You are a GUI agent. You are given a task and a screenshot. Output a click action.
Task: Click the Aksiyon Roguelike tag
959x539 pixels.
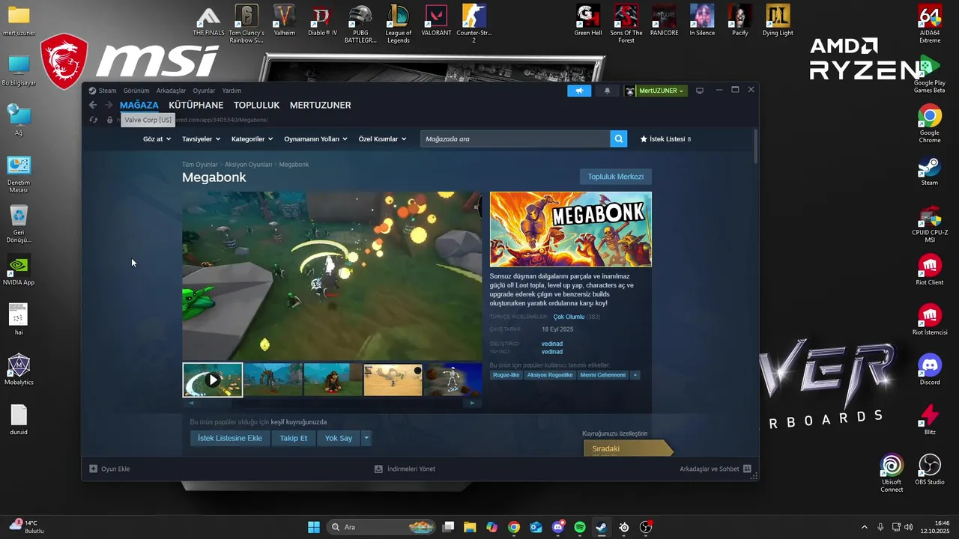click(550, 375)
